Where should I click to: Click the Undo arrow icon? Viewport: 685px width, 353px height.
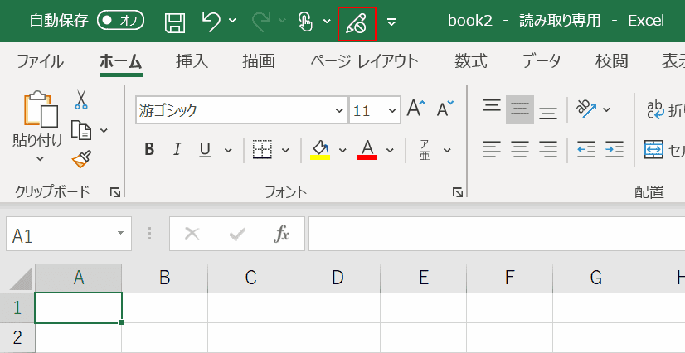pyautogui.click(x=211, y=21)
